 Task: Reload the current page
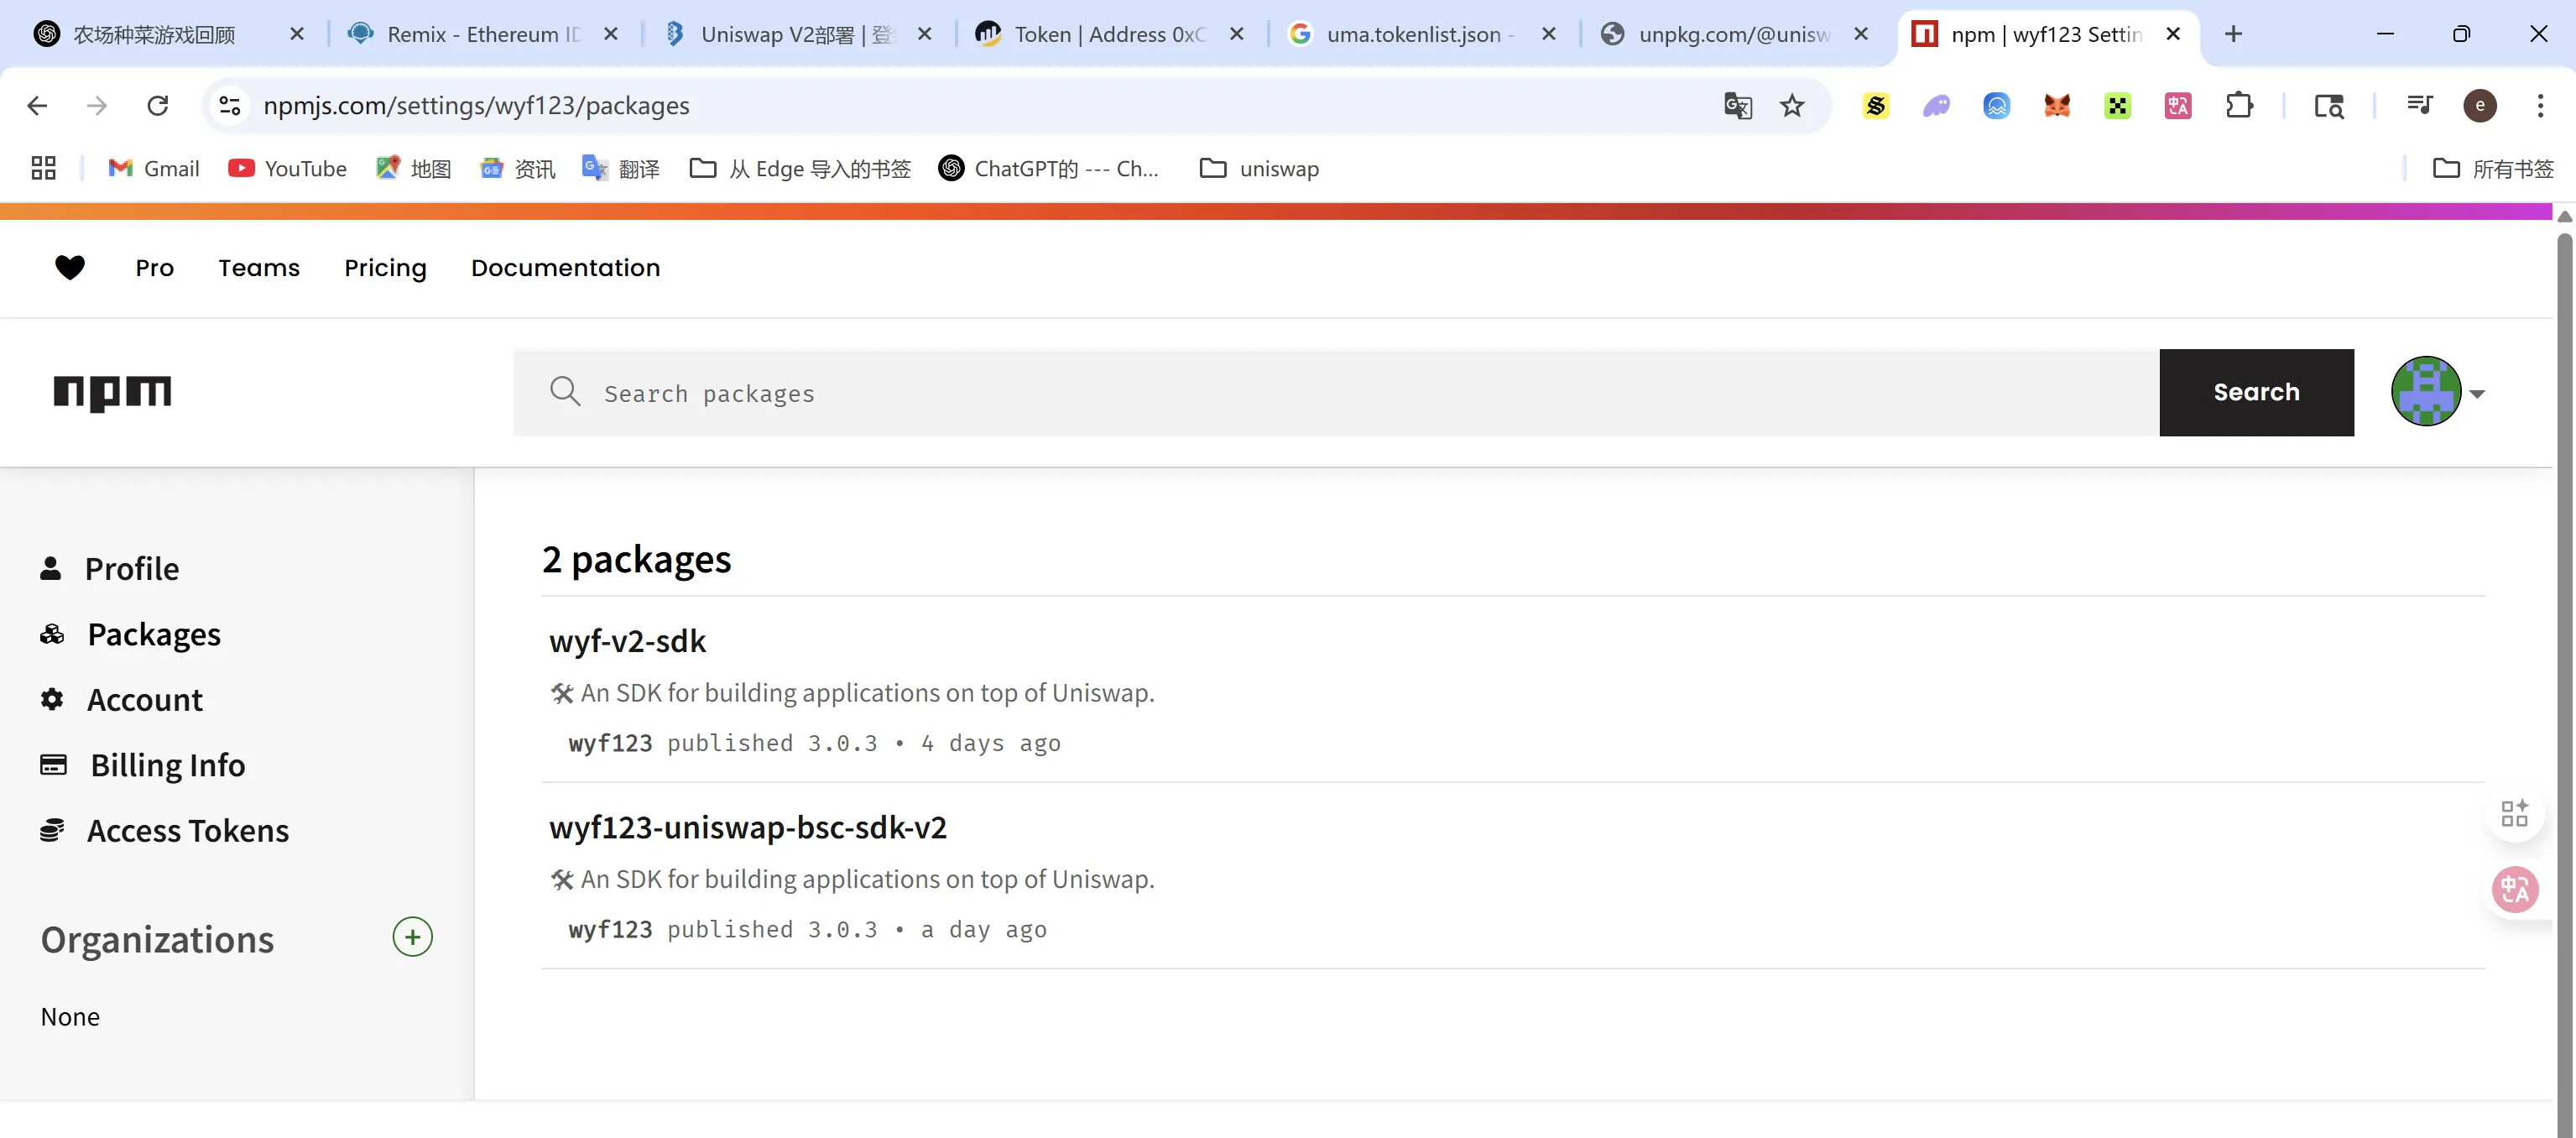(x=157, y=106)
